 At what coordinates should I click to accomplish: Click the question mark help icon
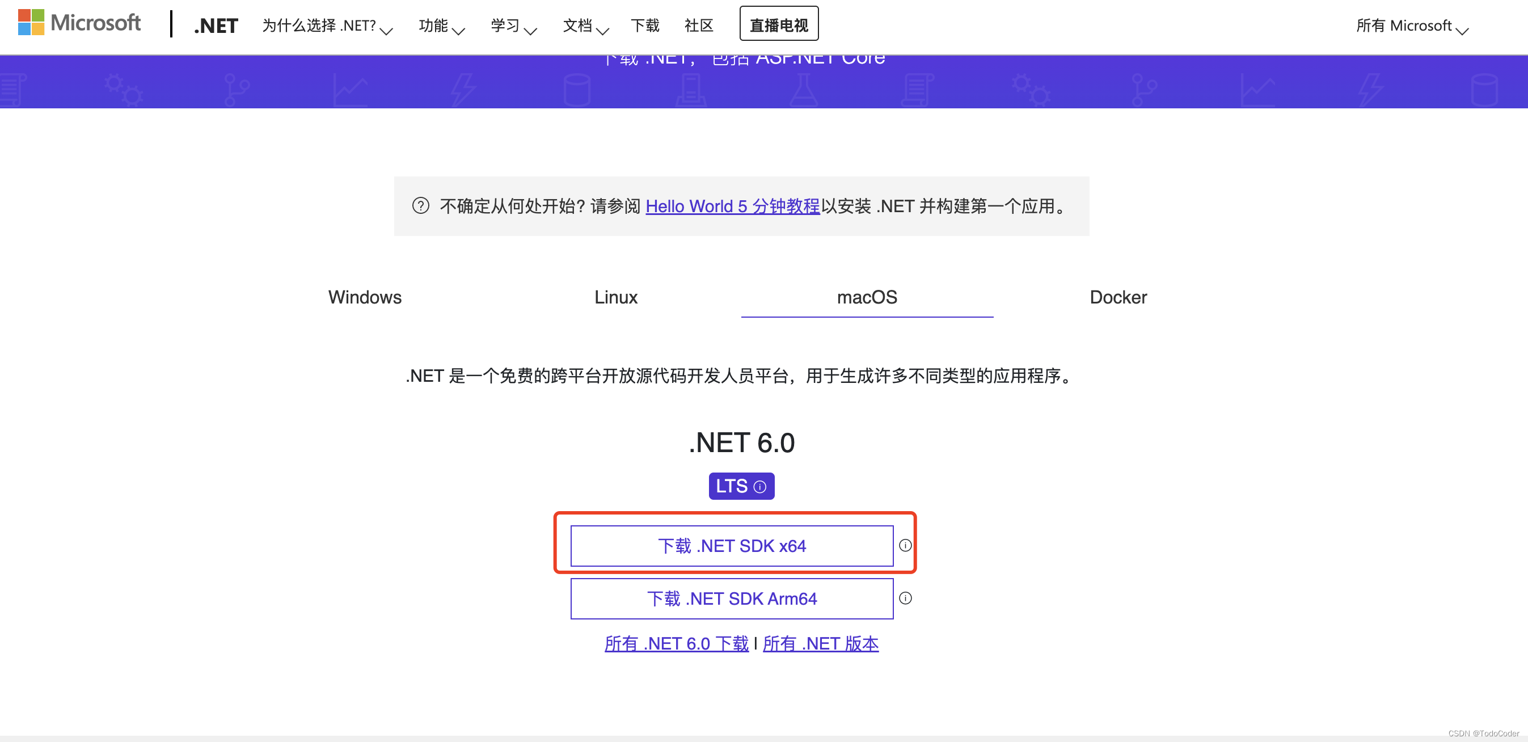point(420,206)
